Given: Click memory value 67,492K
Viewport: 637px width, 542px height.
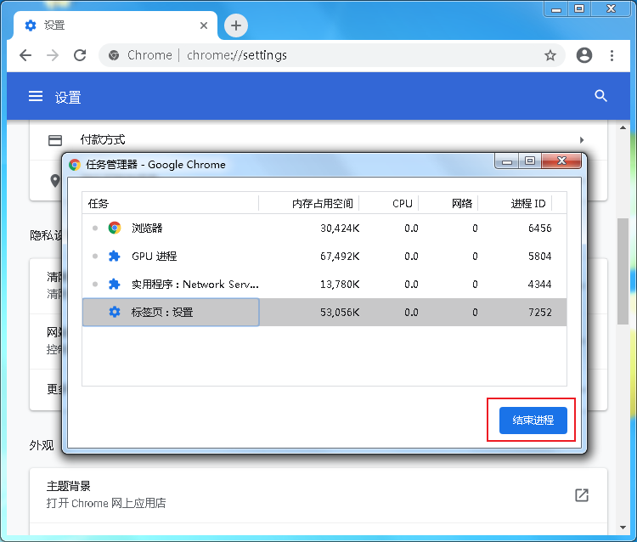Looking at the screenshot, I should (x=340, y=257).
